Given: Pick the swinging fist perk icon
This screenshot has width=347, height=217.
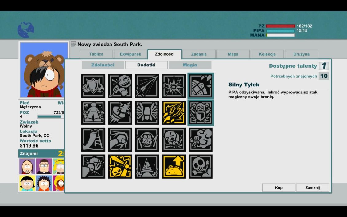Looking at the screenshot, I should [120, 140].
